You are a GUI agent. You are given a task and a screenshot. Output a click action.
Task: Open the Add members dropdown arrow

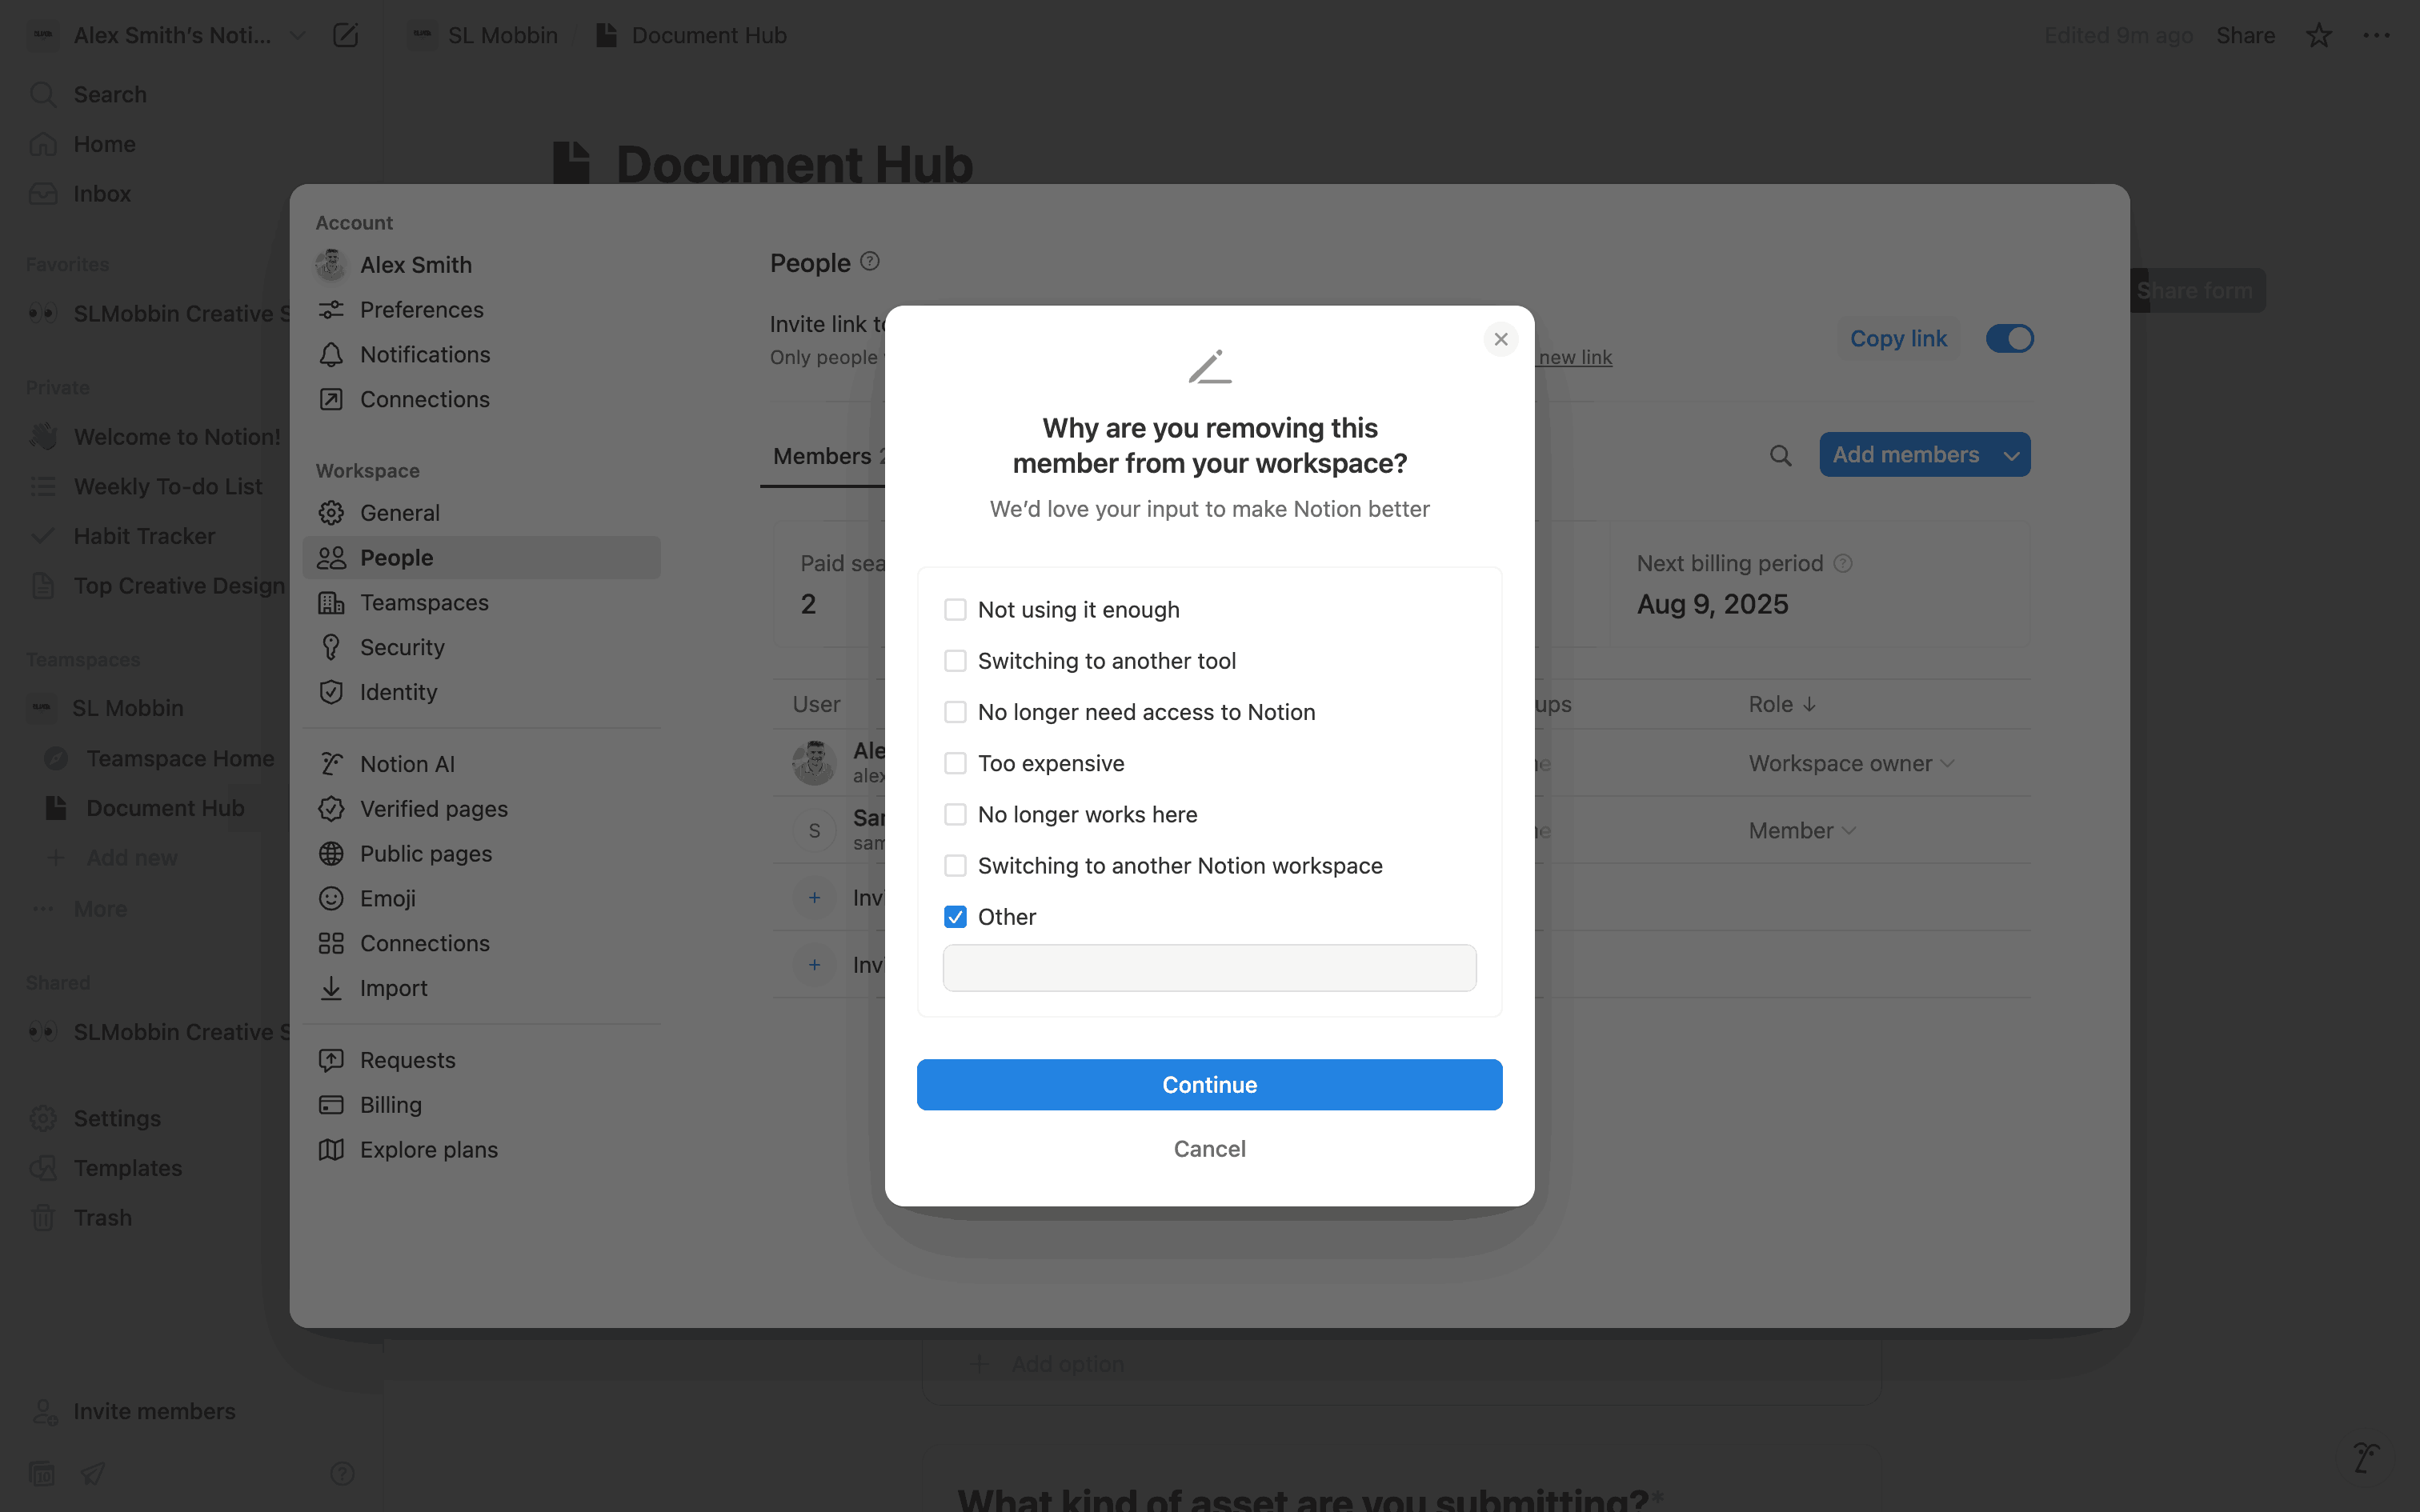(2011, 455)
